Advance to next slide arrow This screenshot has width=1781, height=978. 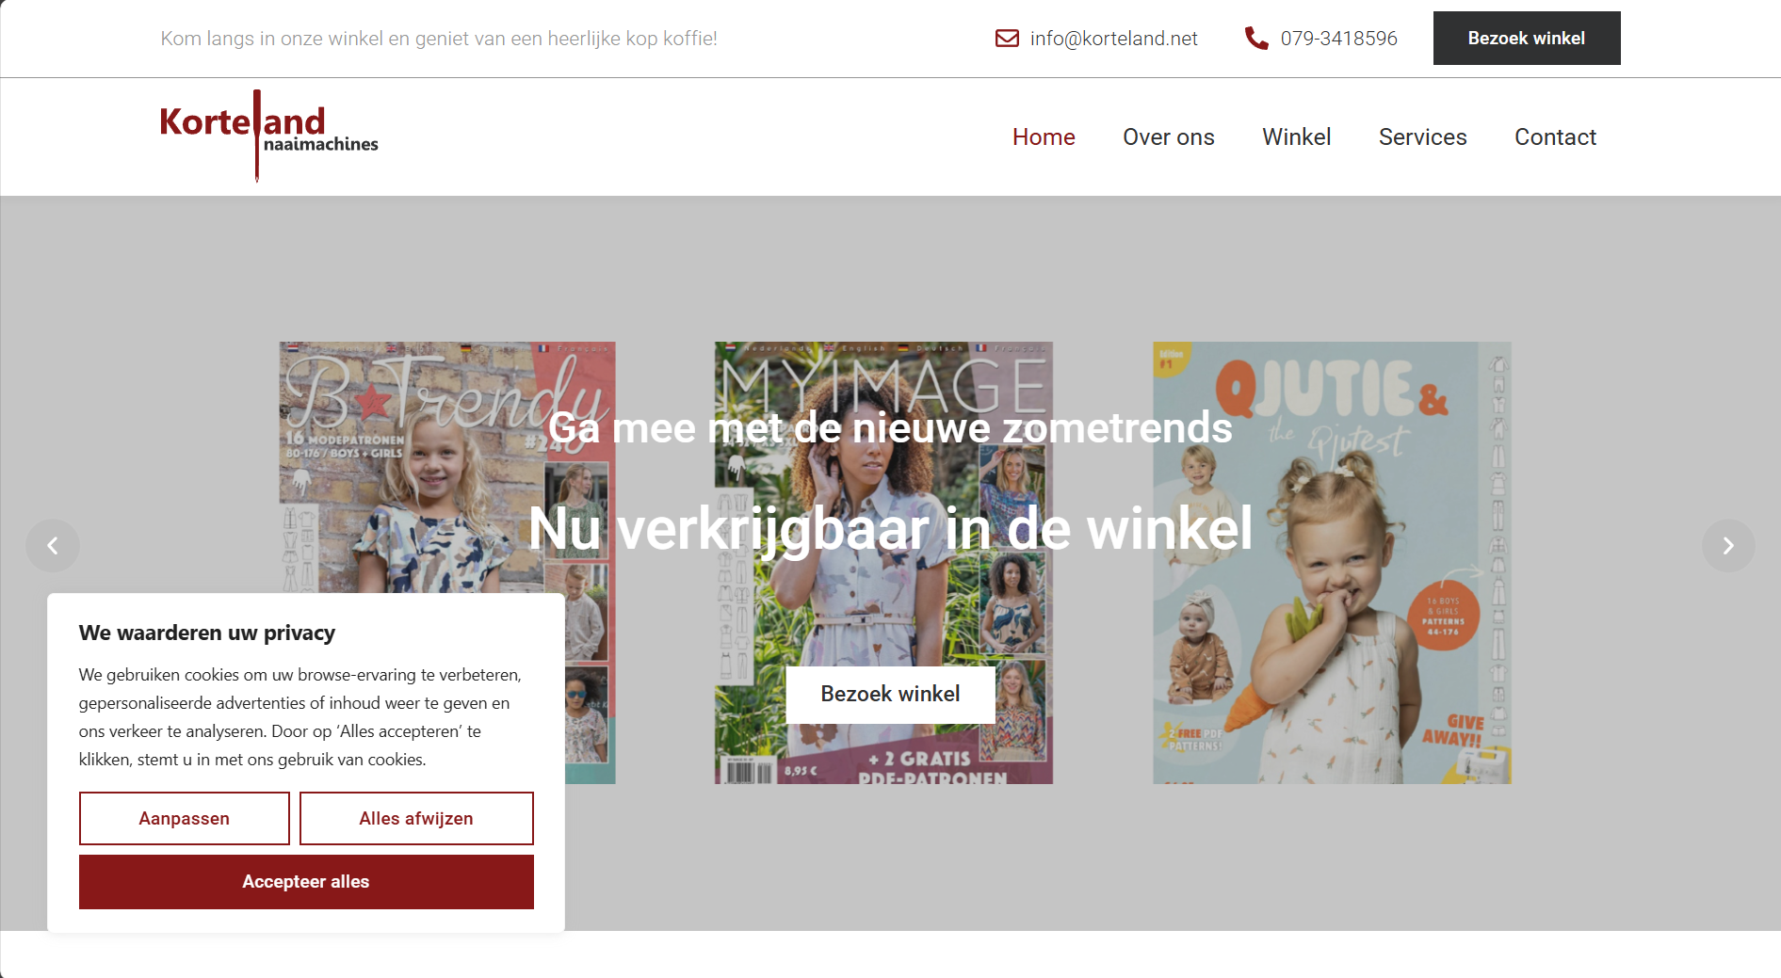click(x=1728, y=546)
